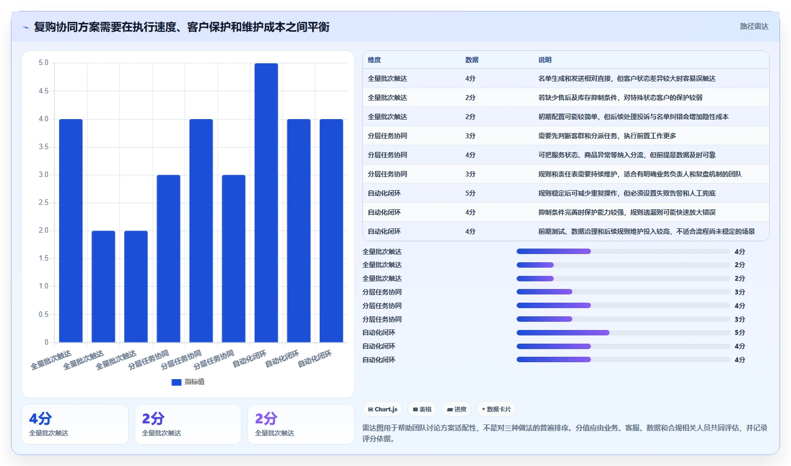Click the lightning icon beside the page title
Screen dimensions: 791x466
coord(26,27)
